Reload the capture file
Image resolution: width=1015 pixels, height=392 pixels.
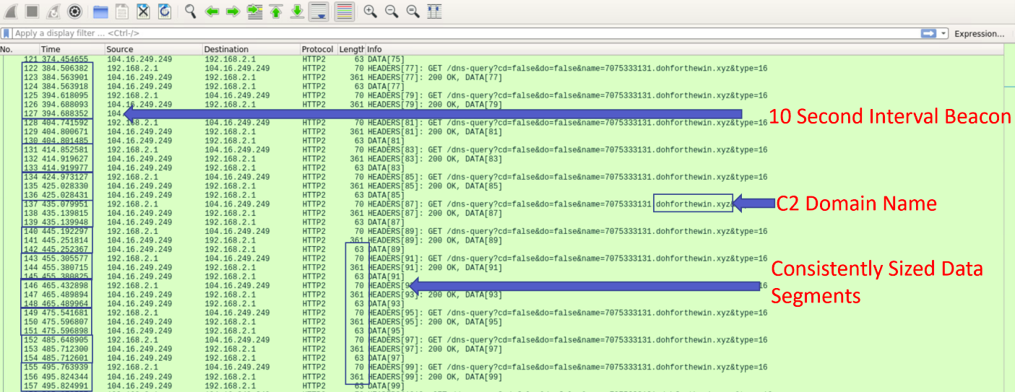coord(165,11)
